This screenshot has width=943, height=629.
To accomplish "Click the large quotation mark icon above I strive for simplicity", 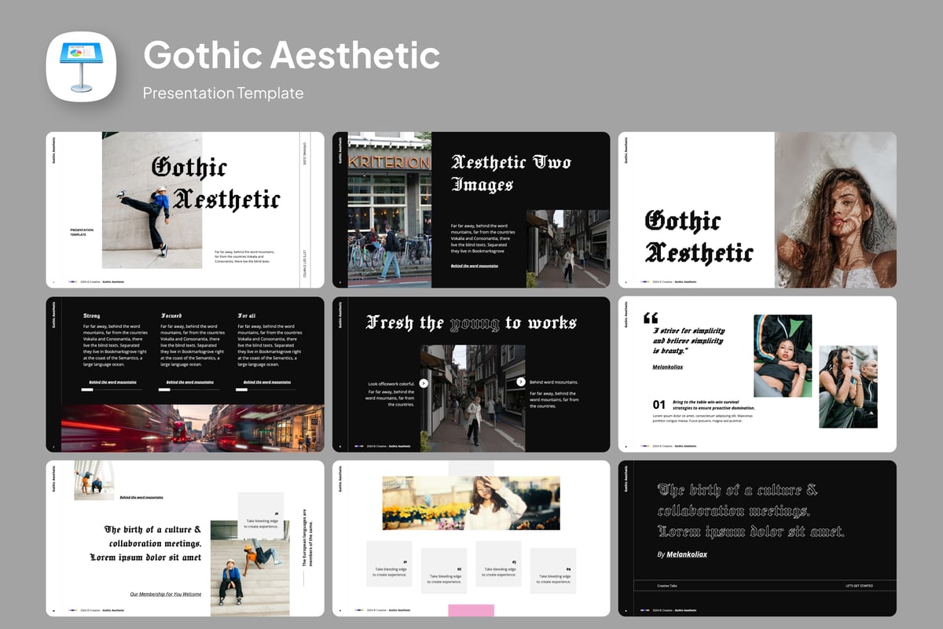I will pyautogui.click(x=651, y=318).
